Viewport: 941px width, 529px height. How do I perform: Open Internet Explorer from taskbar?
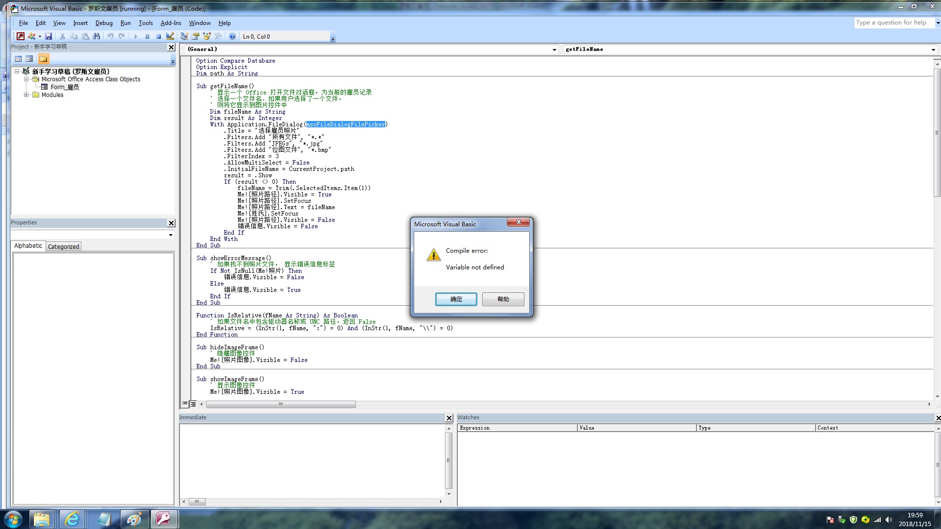point(72,519)
